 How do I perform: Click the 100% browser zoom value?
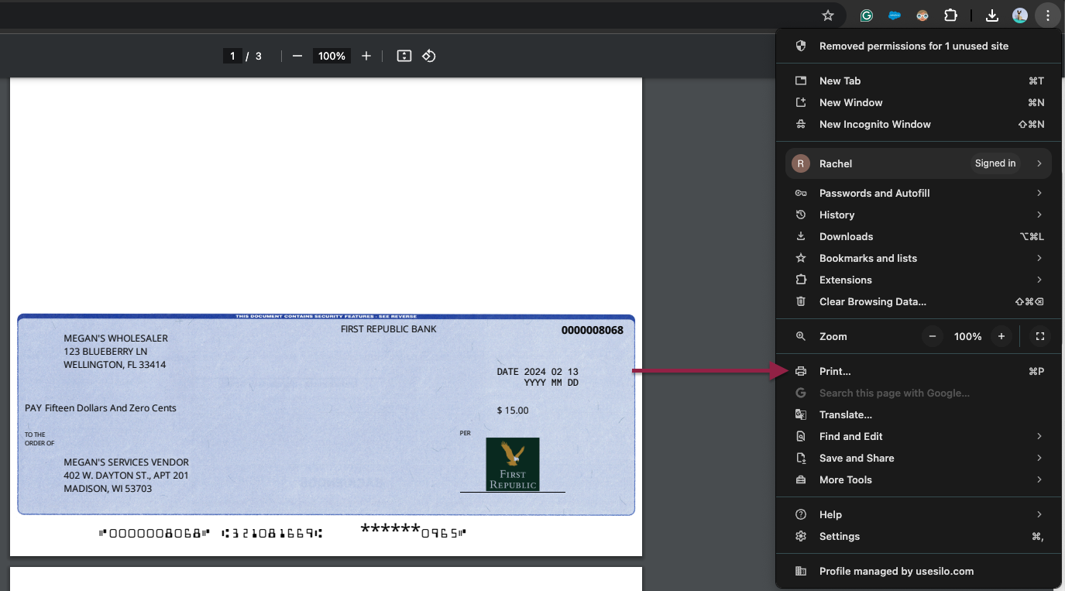click(x=967, y=336)
